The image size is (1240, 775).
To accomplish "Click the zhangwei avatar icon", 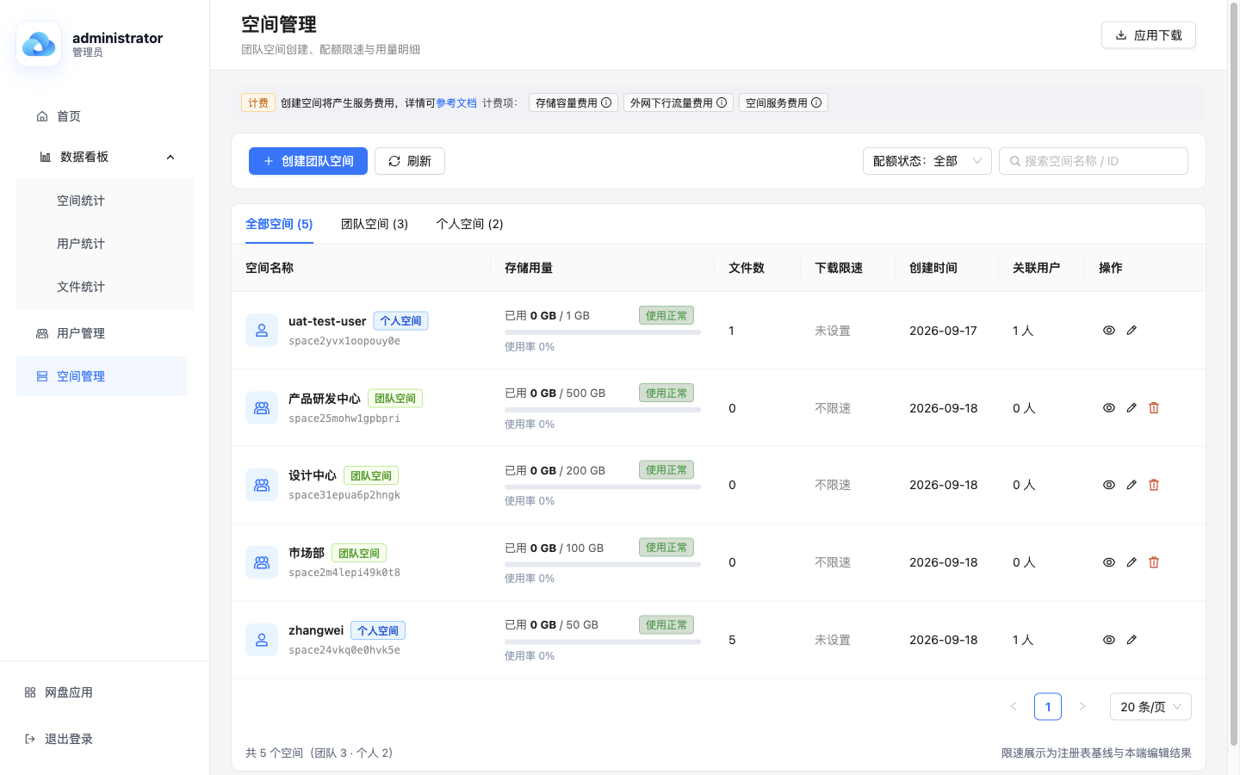I will (262, 640).
